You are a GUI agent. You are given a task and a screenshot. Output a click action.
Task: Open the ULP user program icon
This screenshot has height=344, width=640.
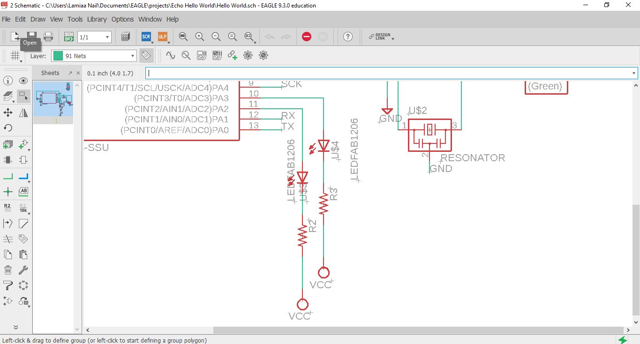pyautogui.click(x=162, y=37)
